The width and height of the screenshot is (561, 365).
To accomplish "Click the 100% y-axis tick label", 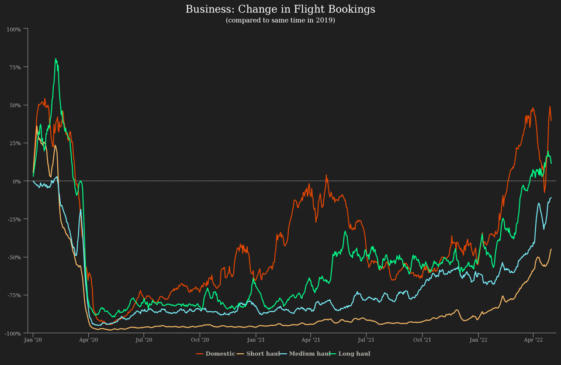I will [14, 29].
